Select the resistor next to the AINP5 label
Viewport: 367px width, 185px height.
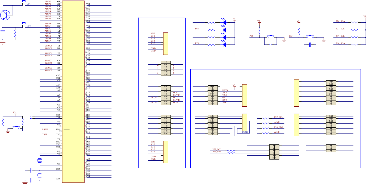(265, 123)
